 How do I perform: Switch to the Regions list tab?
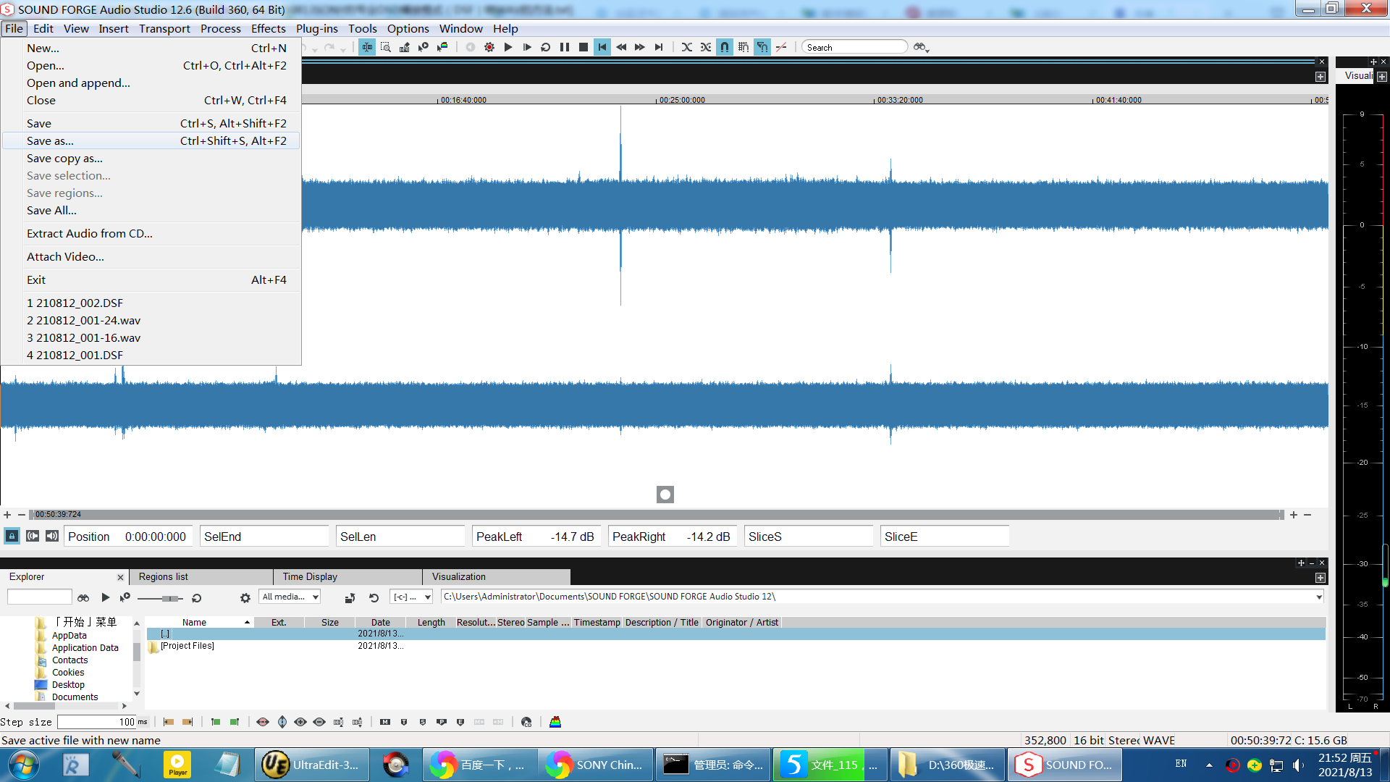click(163, 576)
